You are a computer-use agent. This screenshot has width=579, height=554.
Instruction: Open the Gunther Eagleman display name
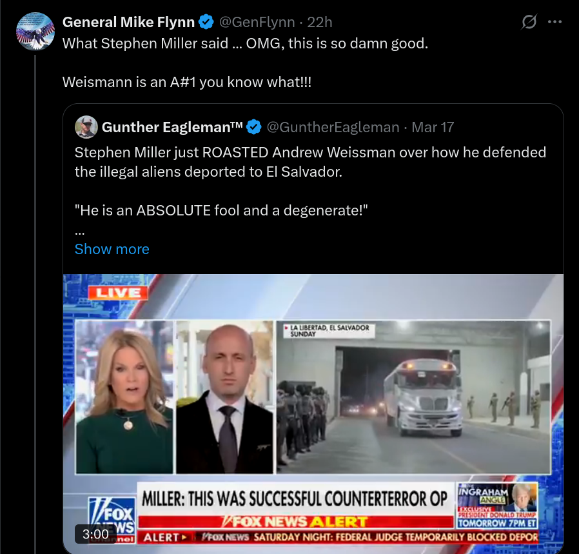(172, 127)
